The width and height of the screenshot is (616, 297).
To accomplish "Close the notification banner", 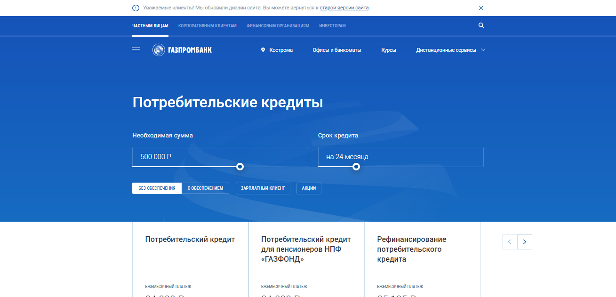I will coord(481,8).
